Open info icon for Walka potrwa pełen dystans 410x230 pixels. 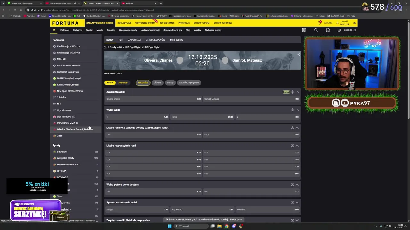click(x=292, y=185)
